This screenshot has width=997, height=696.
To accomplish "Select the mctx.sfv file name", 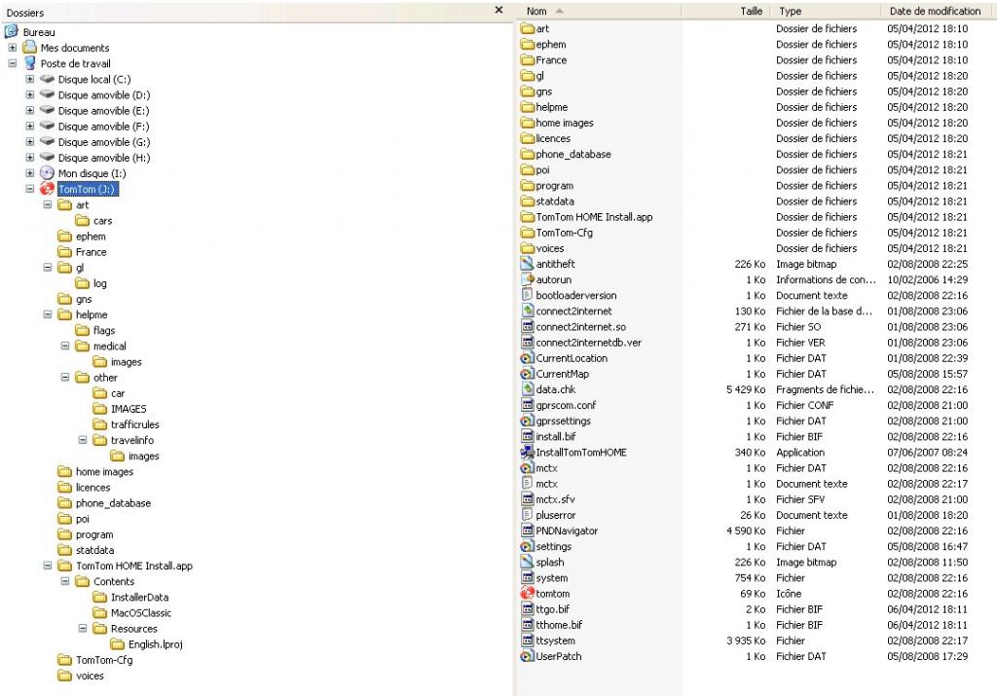I will pos(555,499).
